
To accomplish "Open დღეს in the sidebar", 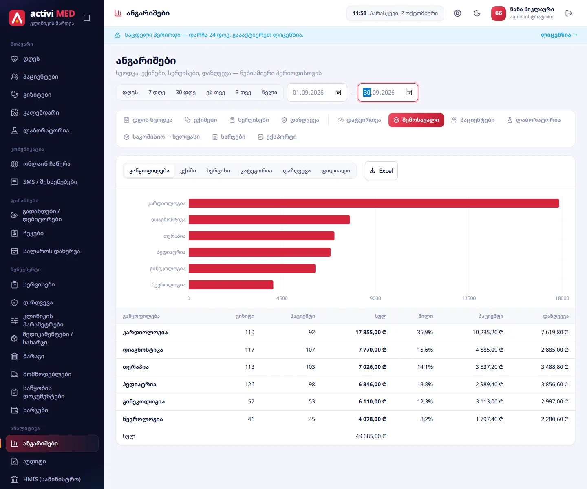I will tap(52, 59).
